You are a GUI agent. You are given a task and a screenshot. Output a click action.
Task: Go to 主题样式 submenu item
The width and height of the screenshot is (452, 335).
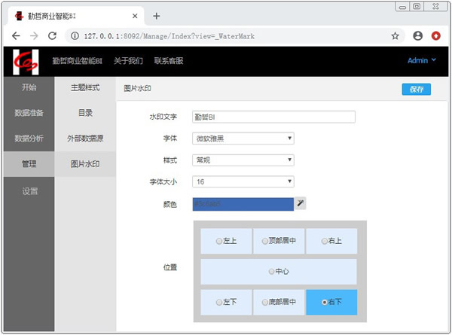coord(85,87)
